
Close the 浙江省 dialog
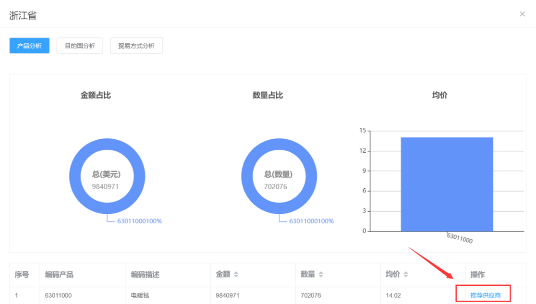tap(522, 14)
